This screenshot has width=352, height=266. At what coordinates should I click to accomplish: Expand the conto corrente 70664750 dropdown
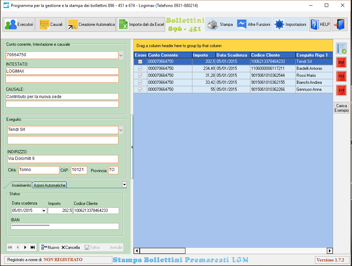[x=121, y=55]
